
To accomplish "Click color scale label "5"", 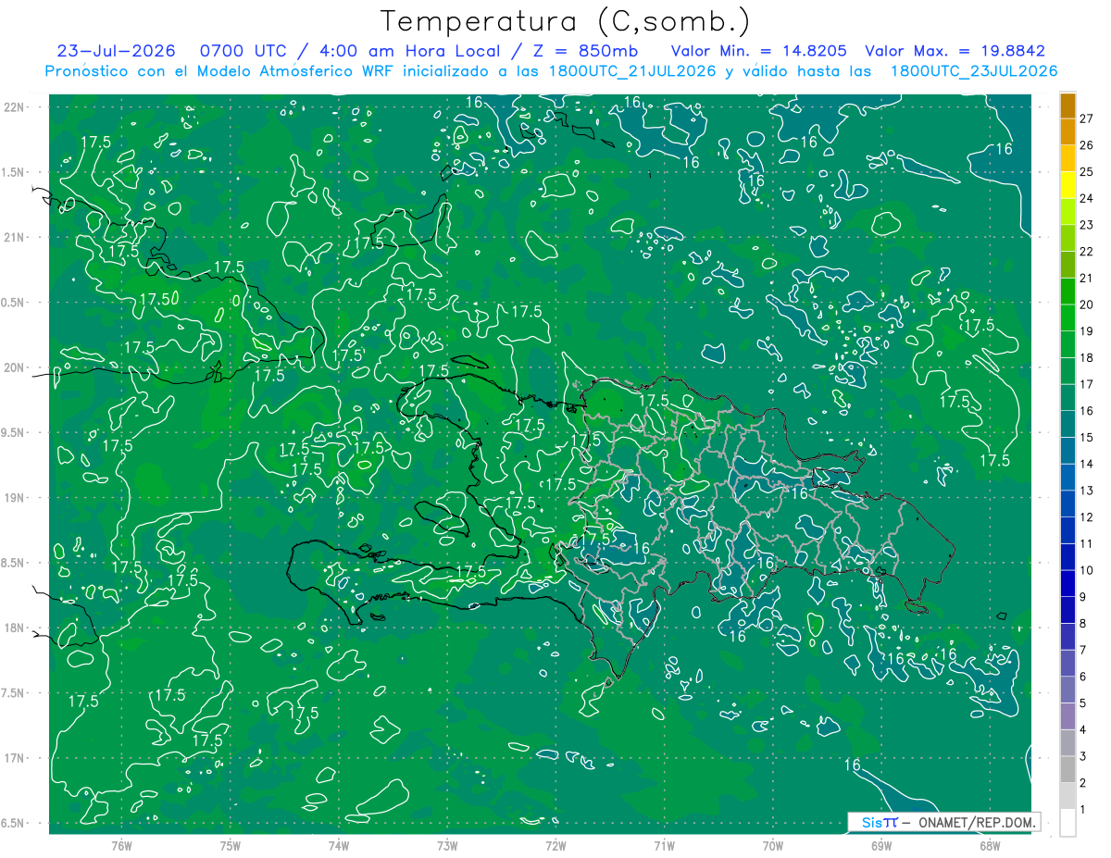I will pyautogui.click(x=1083, y=704).
